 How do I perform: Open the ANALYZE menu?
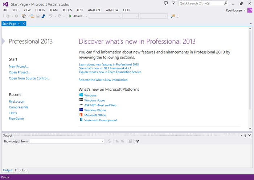tap(94, 10)
